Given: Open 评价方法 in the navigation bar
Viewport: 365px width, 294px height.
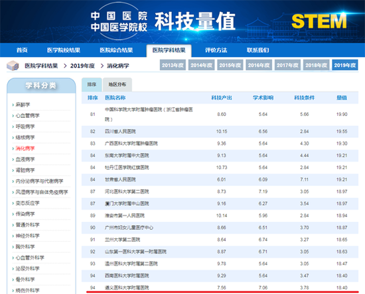Looking at the screenshot, I should point(216,50).
